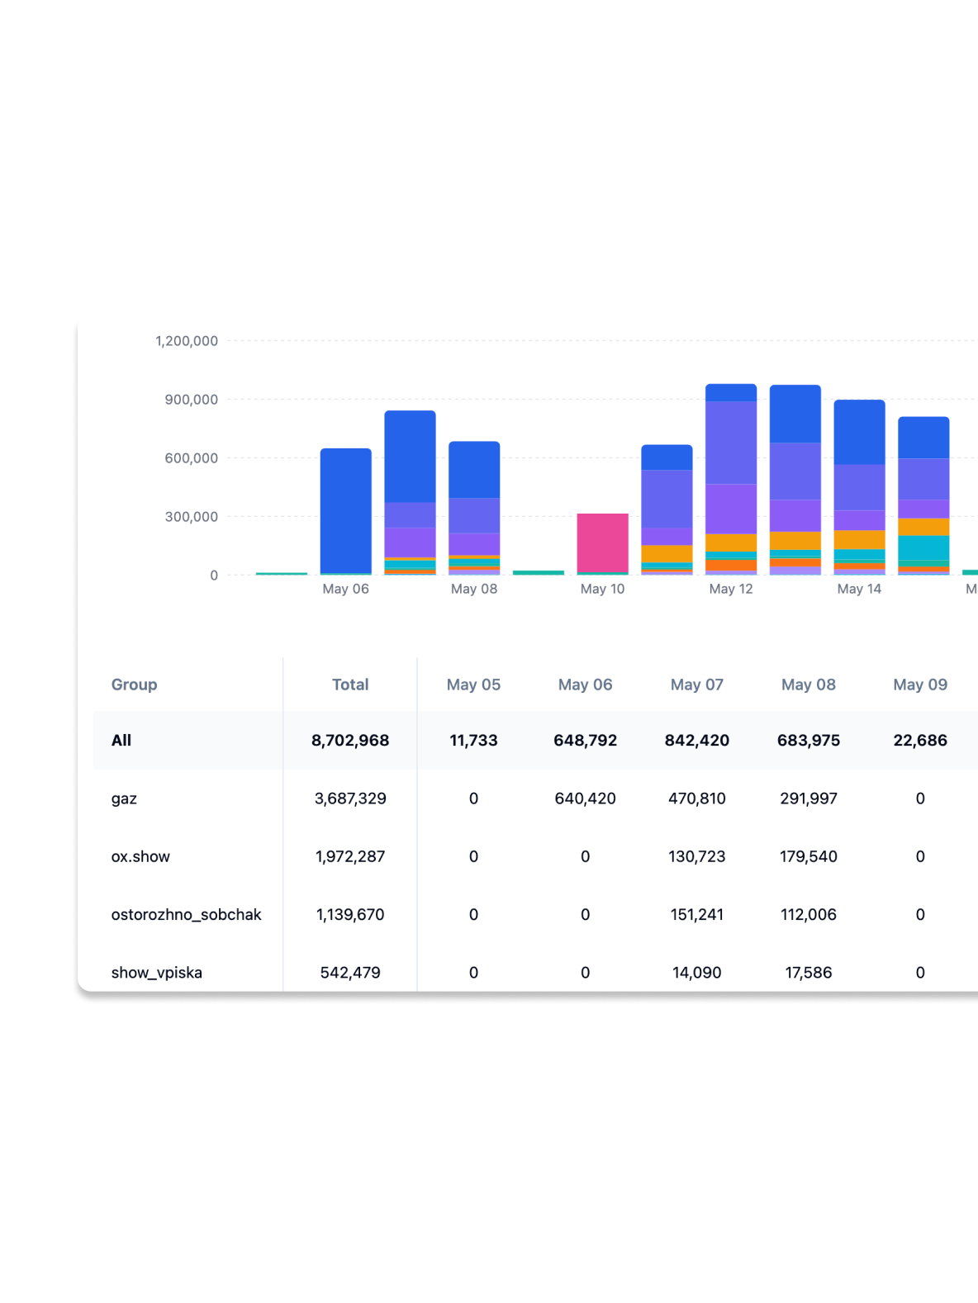Click the ox.show total 1,972,287
The height and width of the screenshot is (1303, 978).
[x=350, y=856]
